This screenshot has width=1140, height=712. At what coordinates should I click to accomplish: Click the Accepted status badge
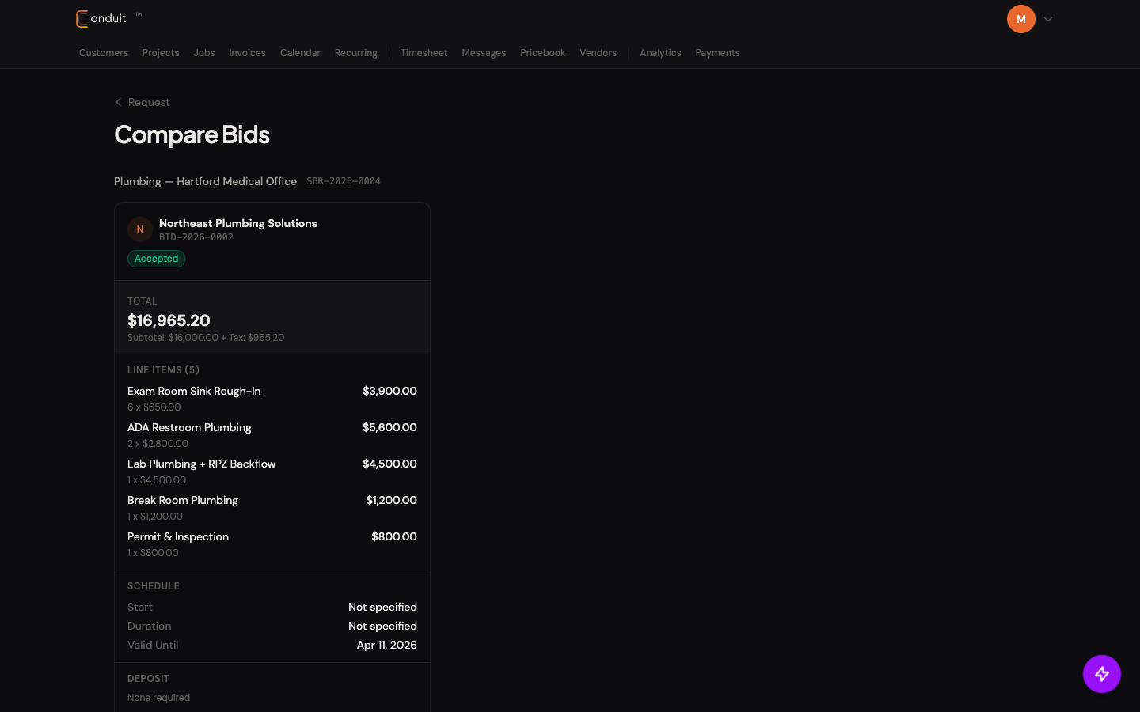(x=157, y=259)
